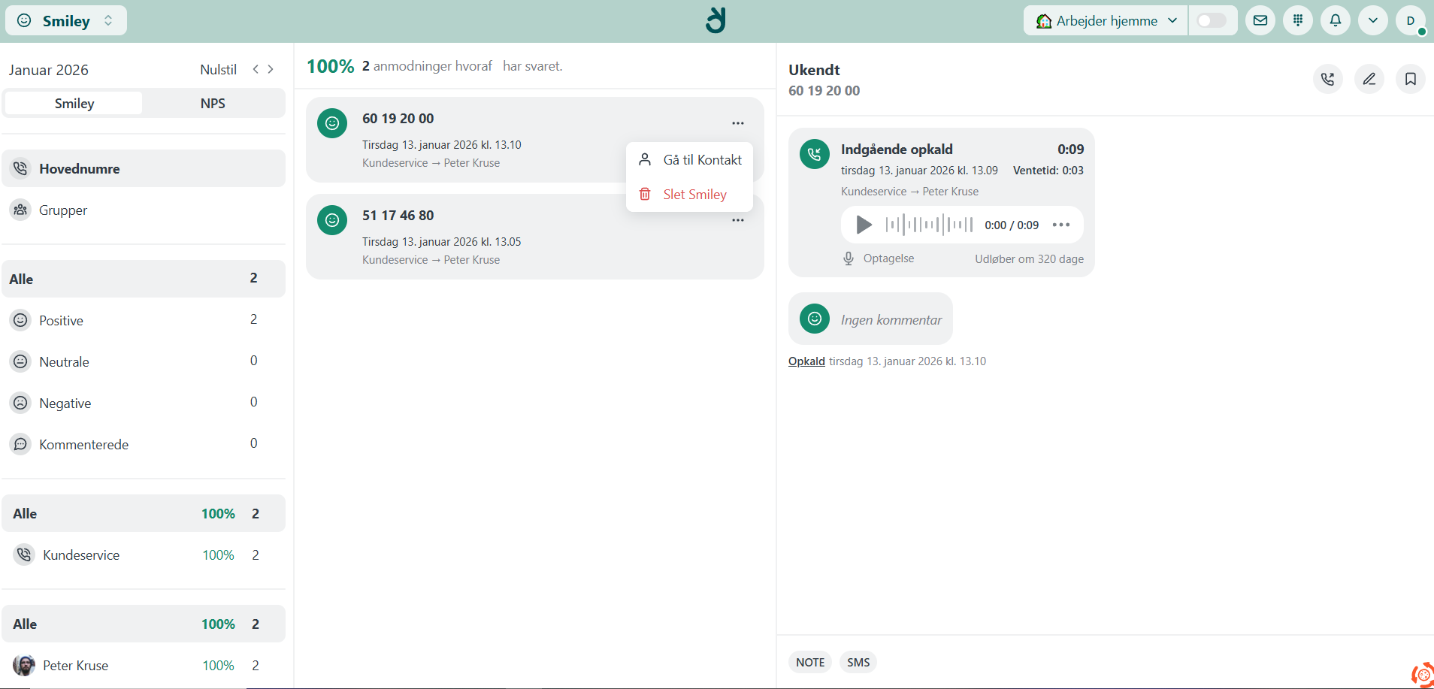Switch to the NPS tab

pyautogui.click(x=213, y=104)
